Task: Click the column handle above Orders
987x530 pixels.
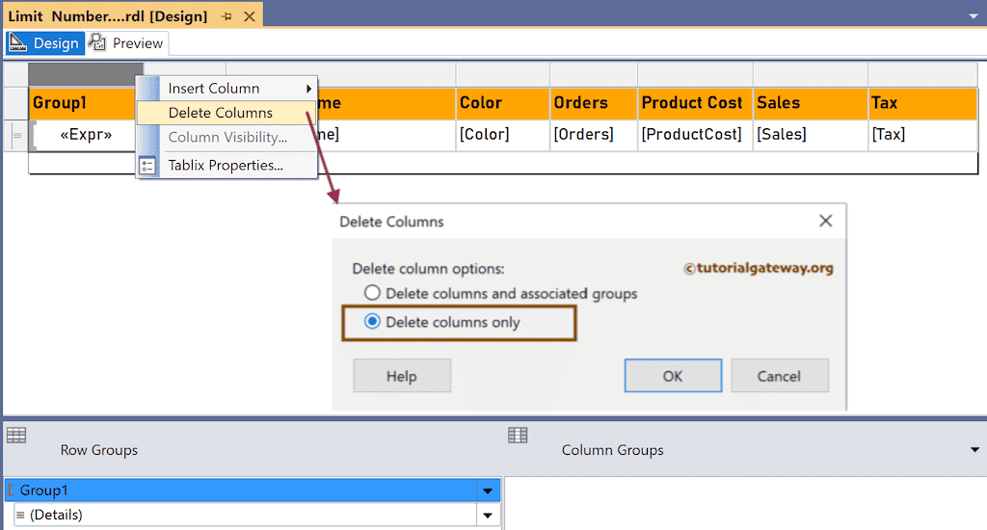Action: 594,74
